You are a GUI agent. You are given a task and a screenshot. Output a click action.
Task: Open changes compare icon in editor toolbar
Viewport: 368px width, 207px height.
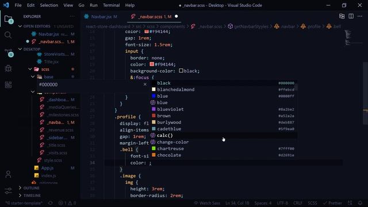(342, 16)
